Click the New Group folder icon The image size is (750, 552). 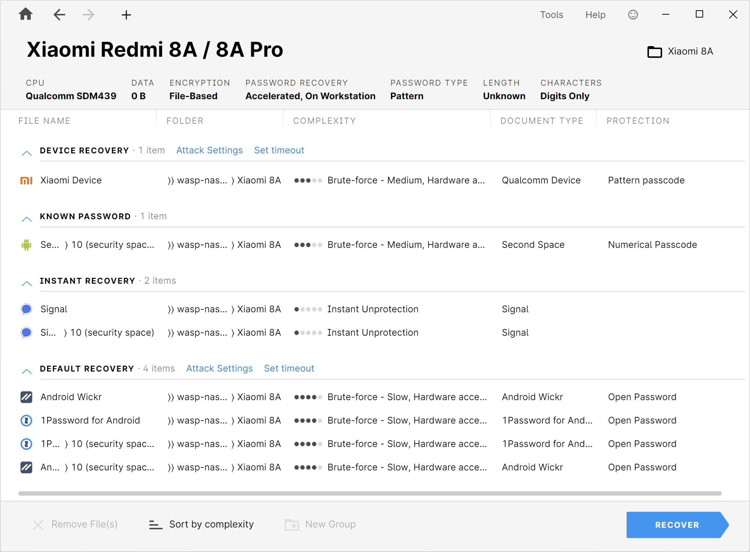point(292,525)
